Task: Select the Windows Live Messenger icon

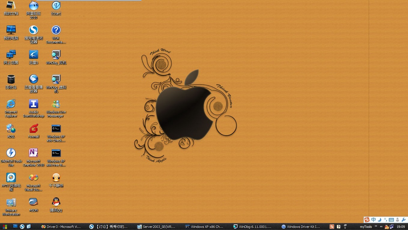Action: [56, 108]
